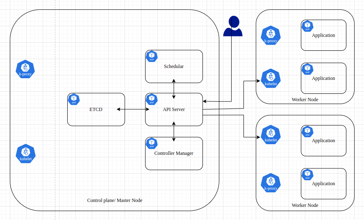Select the kubelet icon in the top worker node
The image size is (364, 220).
[271, 79]
